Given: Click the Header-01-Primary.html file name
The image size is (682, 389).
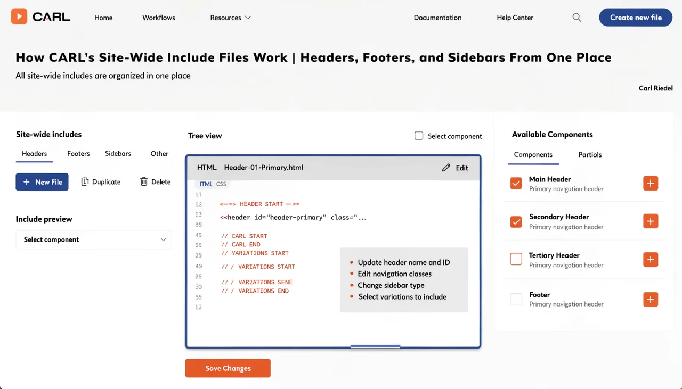Looking at the screenshot, I should coord(263,168).
